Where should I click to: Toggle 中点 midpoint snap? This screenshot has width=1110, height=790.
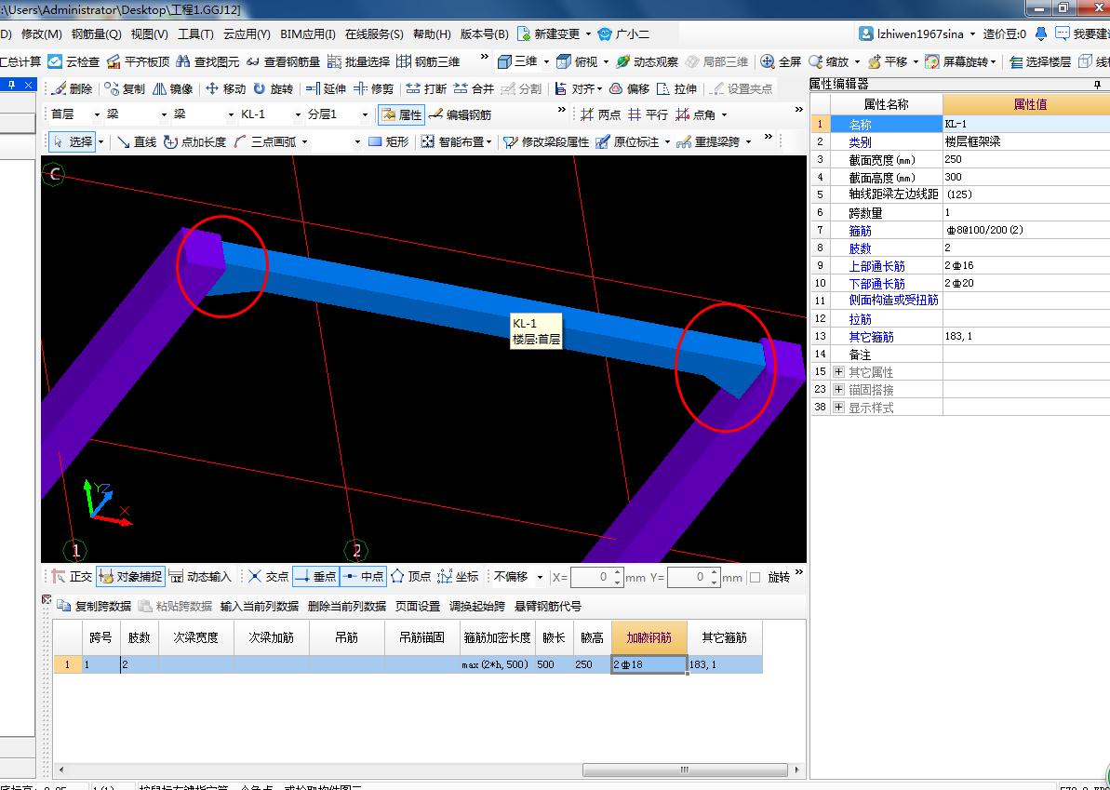[x=363, y=577]
